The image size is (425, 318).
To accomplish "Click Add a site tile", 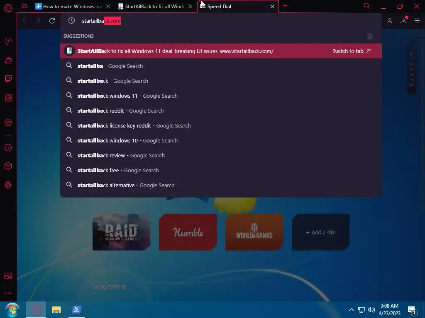I will click(321, 232).
